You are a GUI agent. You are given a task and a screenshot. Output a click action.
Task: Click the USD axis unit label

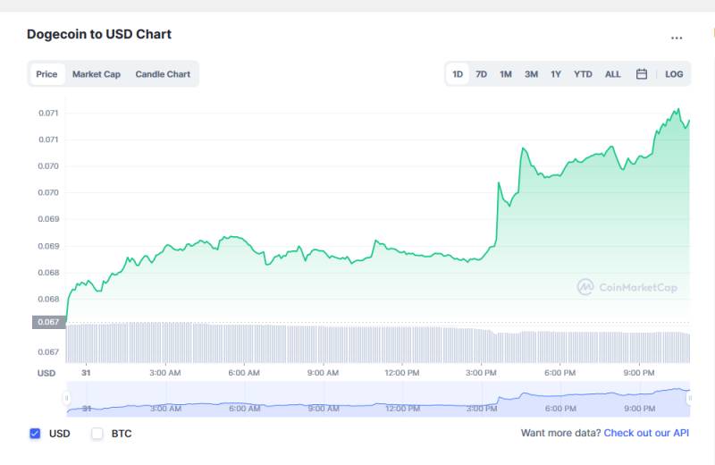click(x=46, y=373)
